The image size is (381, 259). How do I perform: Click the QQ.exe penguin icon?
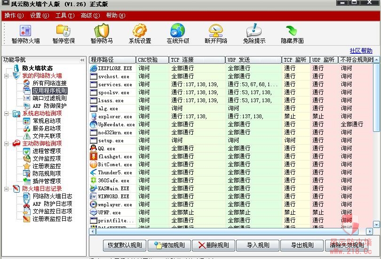[94, 148]
